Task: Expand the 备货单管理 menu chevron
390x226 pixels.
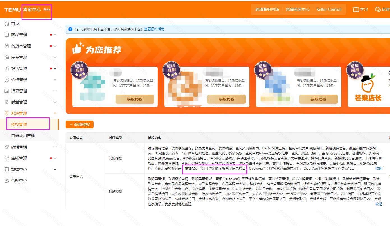Action: pos(55,46)
